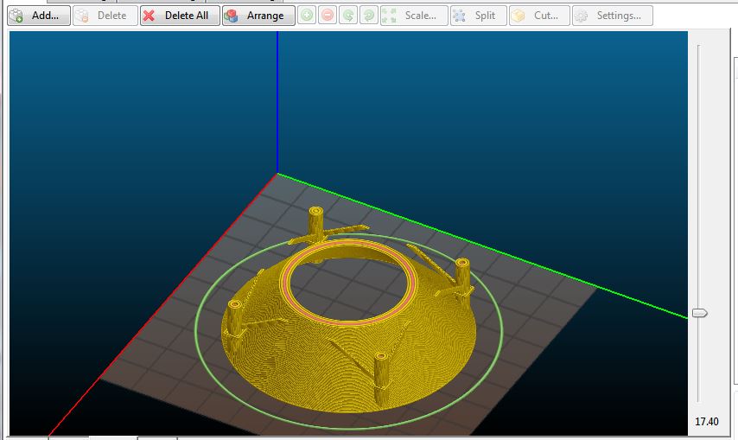Open the Scale... dialog

(x=414, y=16)
